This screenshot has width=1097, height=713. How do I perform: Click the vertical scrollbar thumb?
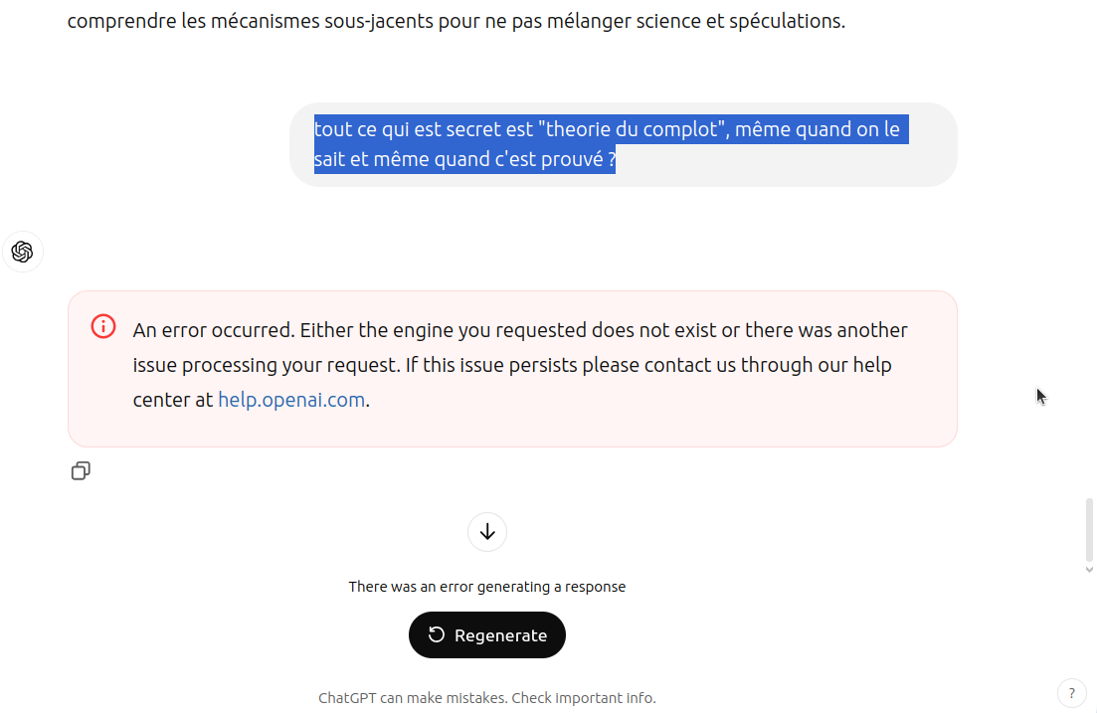1089,530
